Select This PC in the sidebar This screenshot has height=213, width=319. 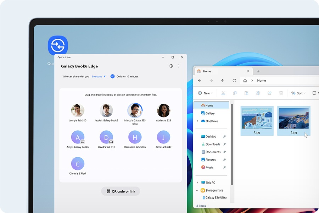point(208,182)
